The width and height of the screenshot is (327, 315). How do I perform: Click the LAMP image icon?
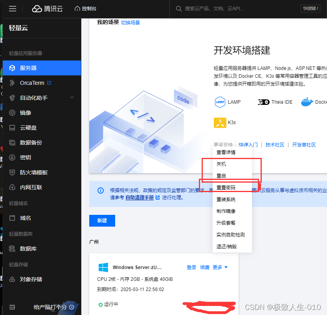coord(220,102)
